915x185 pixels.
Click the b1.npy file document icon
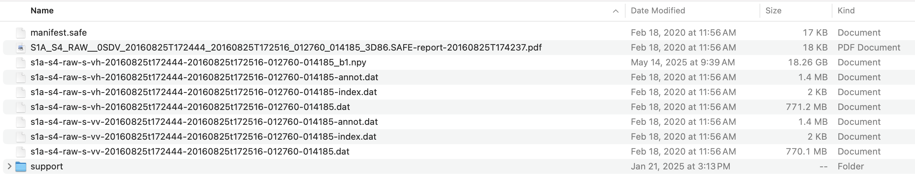[x=21, y=62]
